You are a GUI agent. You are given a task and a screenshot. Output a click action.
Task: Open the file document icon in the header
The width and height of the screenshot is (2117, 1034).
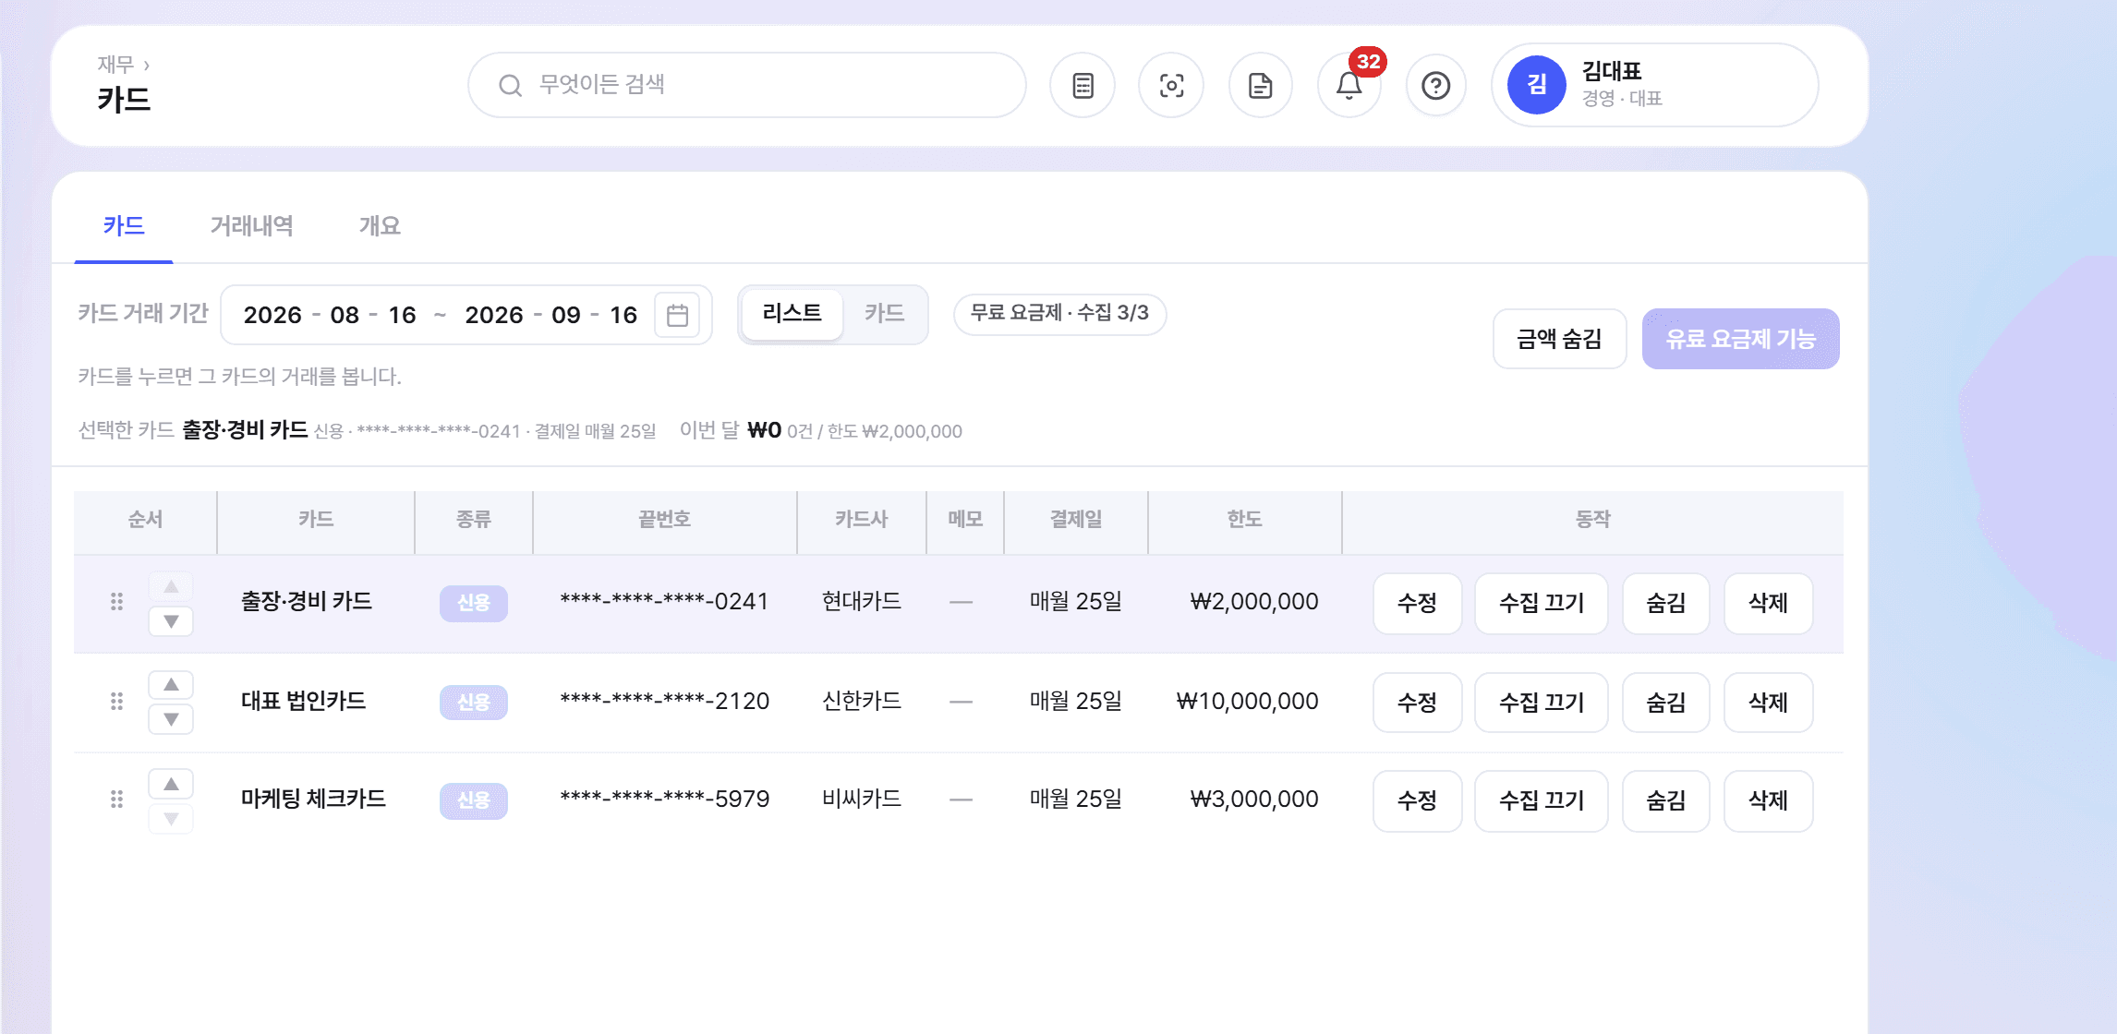[x=1260, y=86]
